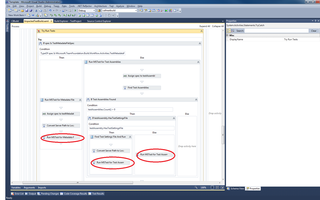This screenshot has height=200, width=320.
Task: Toggle the workflow overview map button
Action: click(222, 187)
